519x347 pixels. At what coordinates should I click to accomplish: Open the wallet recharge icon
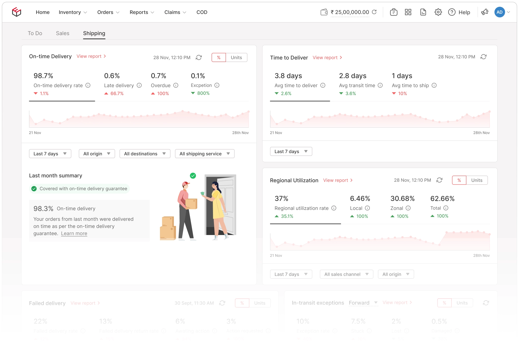point(394,12)
